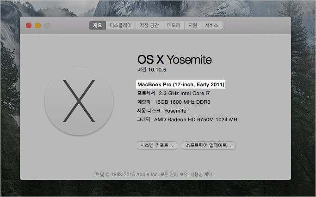Click the 소프트웨어 업데이트... button
Viewport: 316px width, 197px height.
209,145
